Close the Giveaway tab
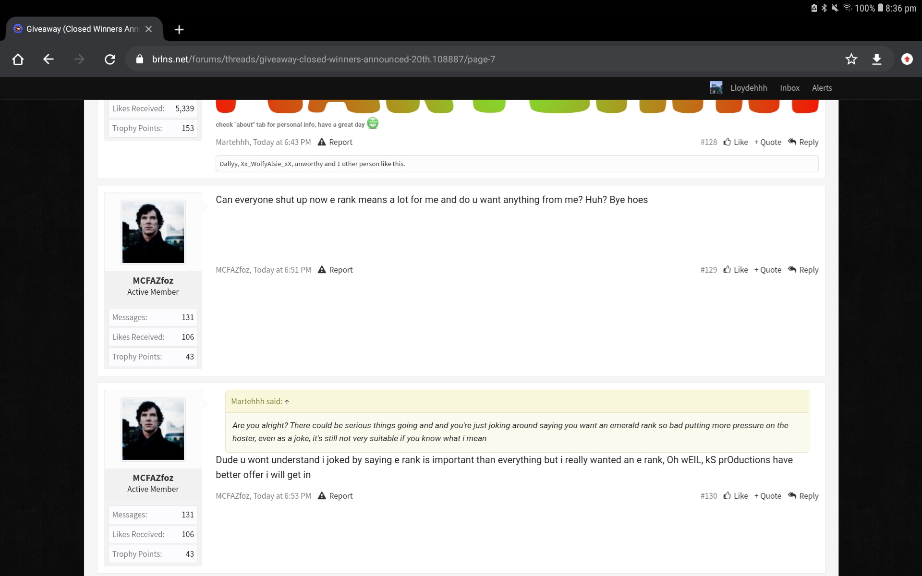Screen dimensions: 922x576 click(149, 29)
